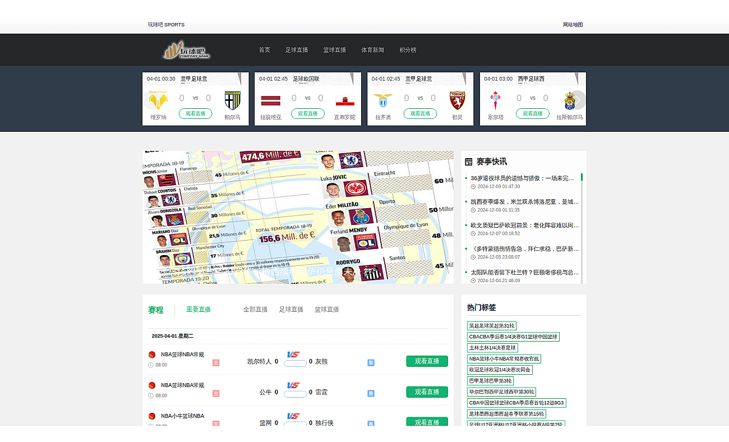
Task: Click 观看直播 for 拉齐奥 vs 都灵
Action: [420, 113]
